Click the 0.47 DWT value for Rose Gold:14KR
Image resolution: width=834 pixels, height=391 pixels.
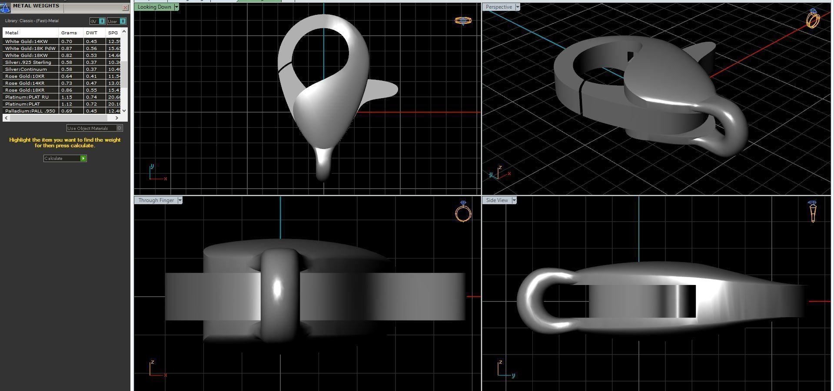(x=91, y=83)
